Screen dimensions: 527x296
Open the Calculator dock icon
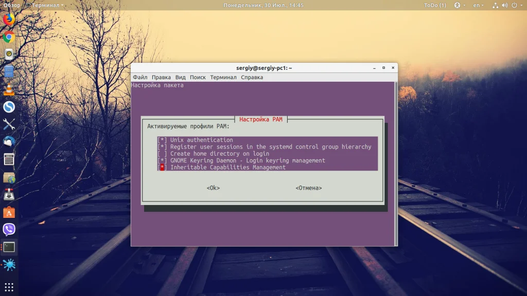tap(9, 159)
